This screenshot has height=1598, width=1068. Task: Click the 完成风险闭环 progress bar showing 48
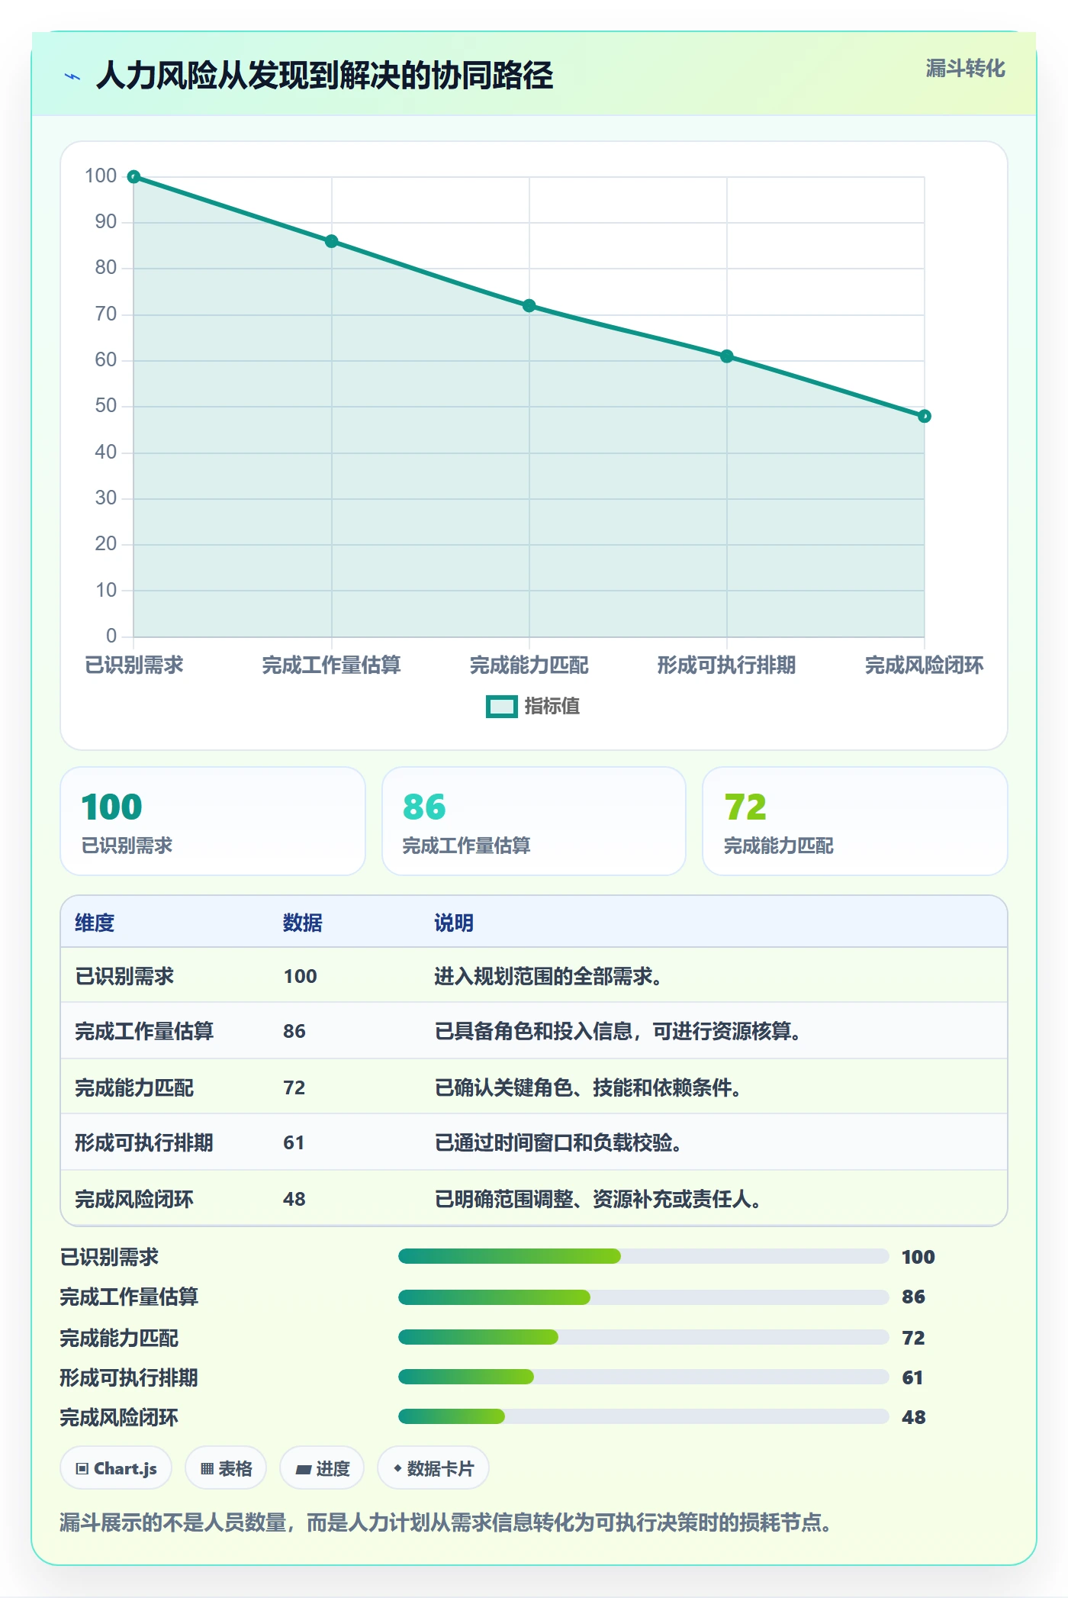(644, 1416)
